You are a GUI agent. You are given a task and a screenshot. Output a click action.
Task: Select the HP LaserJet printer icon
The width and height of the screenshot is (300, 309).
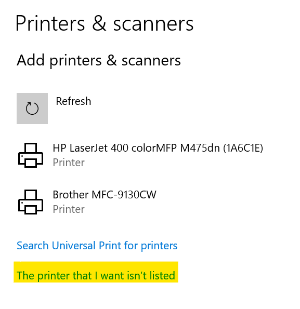click(31, 155)
